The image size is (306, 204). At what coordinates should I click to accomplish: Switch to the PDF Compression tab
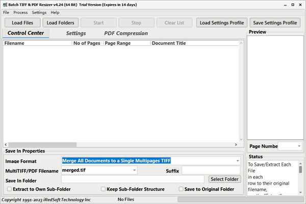click(x=126, y=34)
